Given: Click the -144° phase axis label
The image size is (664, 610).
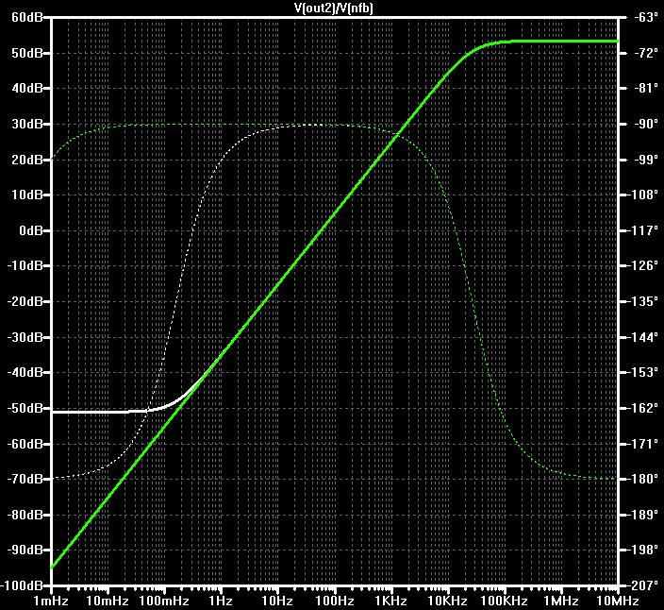Looking at the screenshot, I should tap(643, 337).
